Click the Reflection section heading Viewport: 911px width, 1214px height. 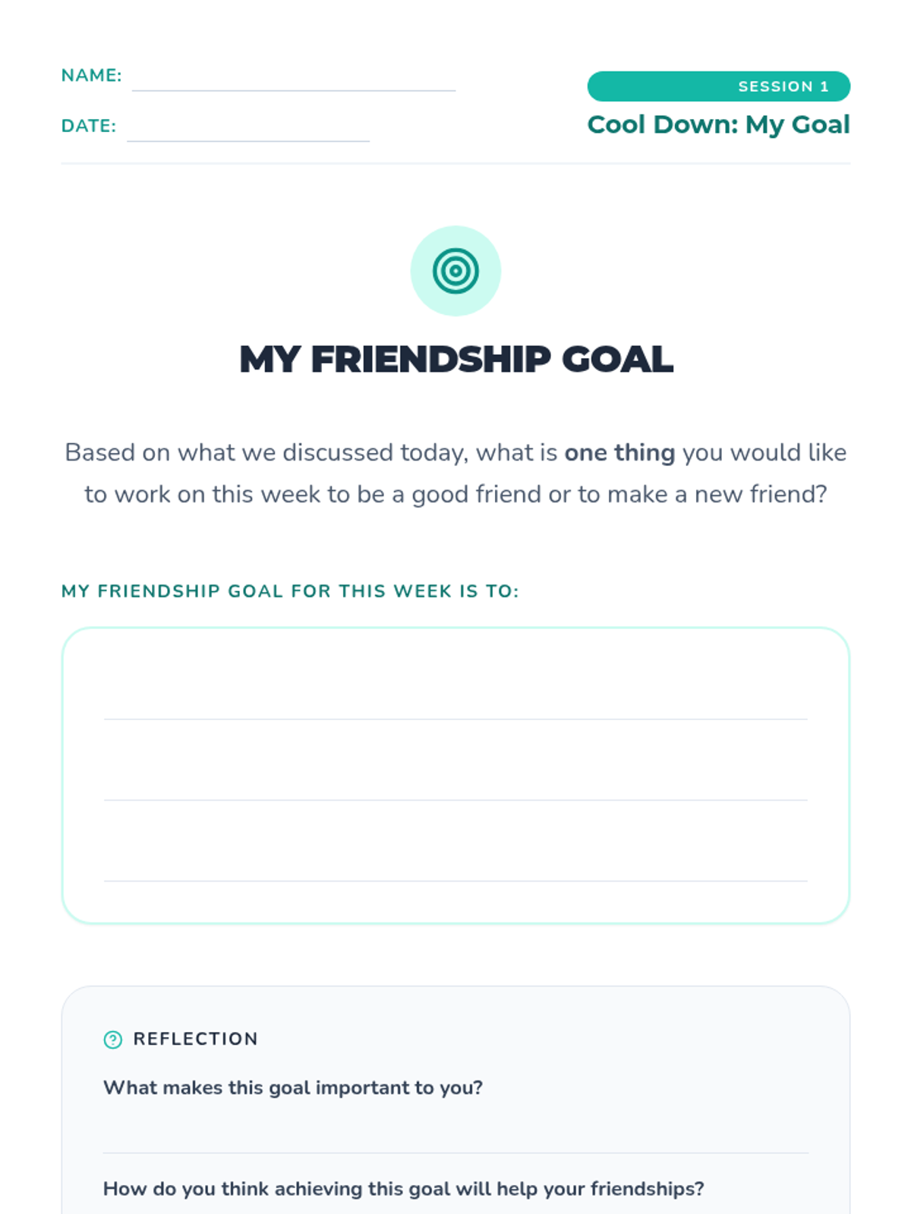pos(196,1039)
